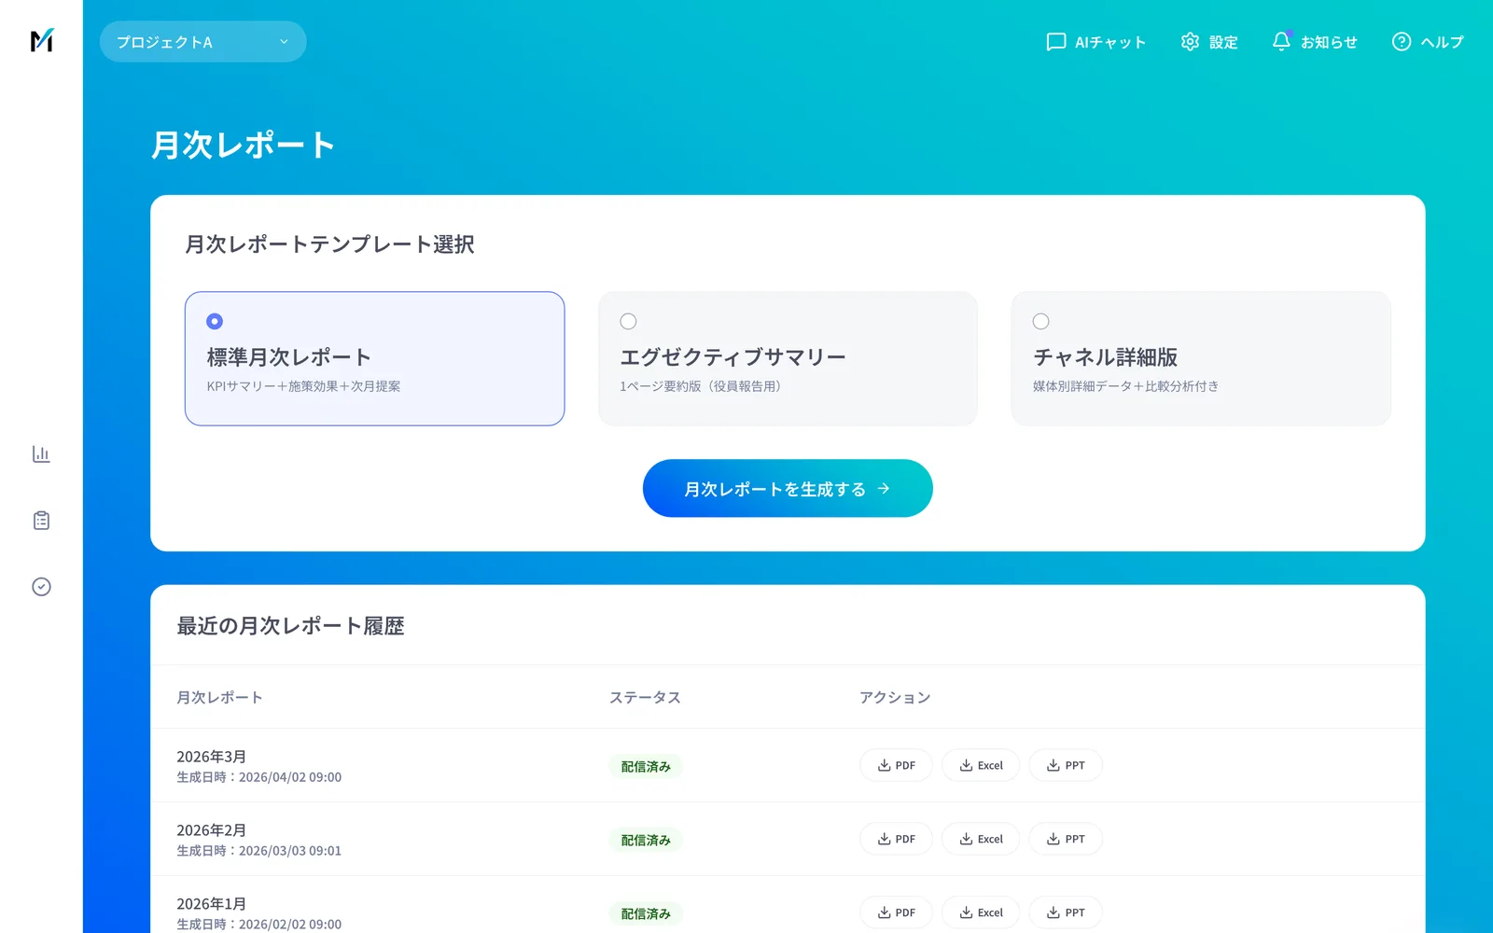Click the 標準月次レポート template card title
Screen dimensions: 1493x933
click(x=289, y=357)
